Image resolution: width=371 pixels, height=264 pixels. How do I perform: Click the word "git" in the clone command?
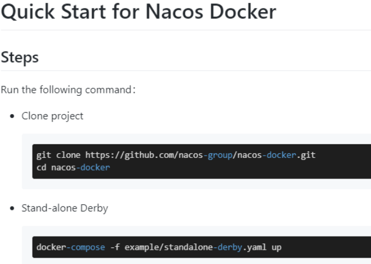coord(43,155)
